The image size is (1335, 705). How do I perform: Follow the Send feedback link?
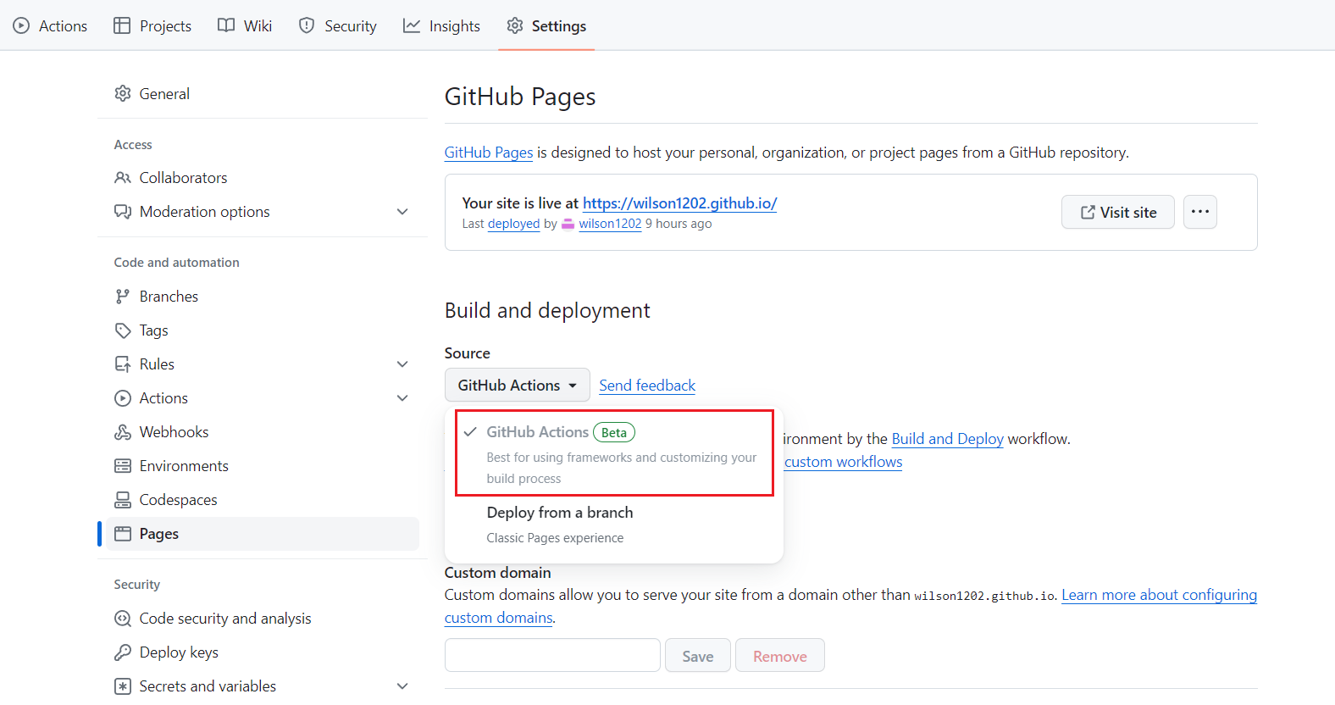point(647,386)
